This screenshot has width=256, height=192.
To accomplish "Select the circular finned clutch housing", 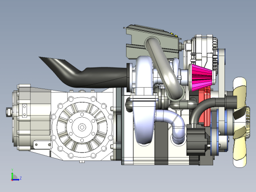I will click(x=82, y=127).
